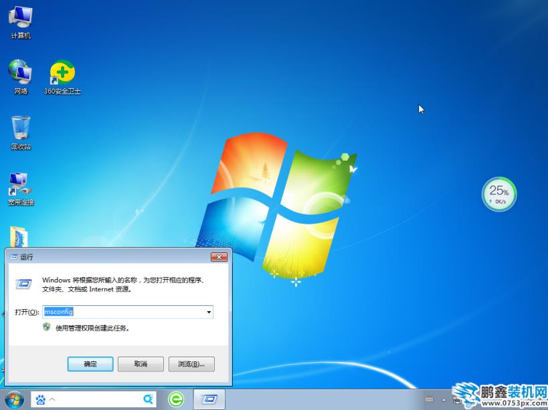Click the Run dialog taskbar button
Image resolution: width=548 pixels, height=410 pixels.
tap(209, 399)
